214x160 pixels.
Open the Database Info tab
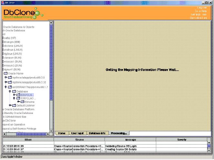click(x=97, y=133)
